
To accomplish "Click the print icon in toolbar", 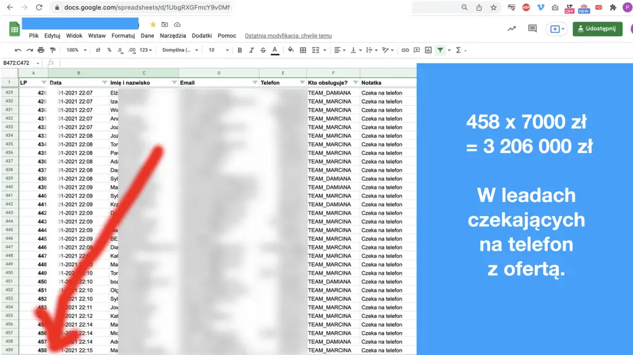I will tap(41, 50).
